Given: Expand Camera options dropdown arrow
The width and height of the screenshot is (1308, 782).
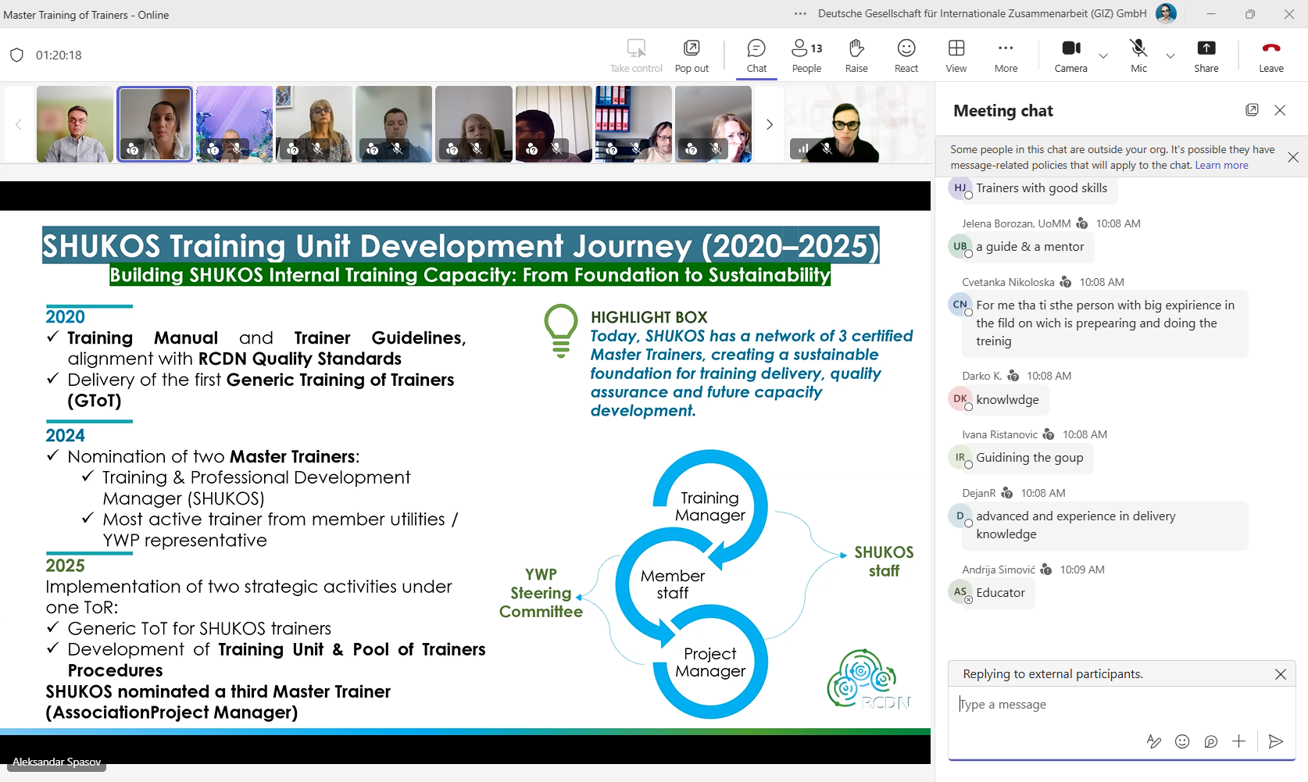Looking at the screenshot, I should [x=1103, y=55].
